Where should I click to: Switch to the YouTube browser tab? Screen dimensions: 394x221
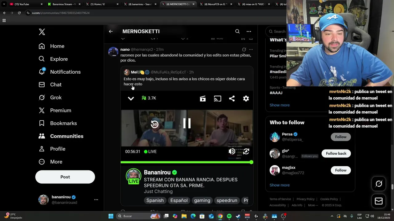26,4
